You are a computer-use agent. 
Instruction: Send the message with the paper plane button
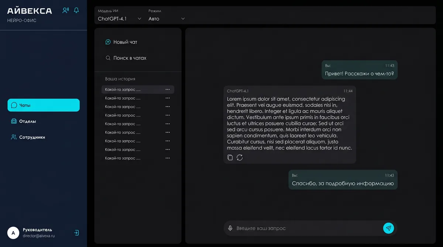pyautogui.click(x=388, y=228)
